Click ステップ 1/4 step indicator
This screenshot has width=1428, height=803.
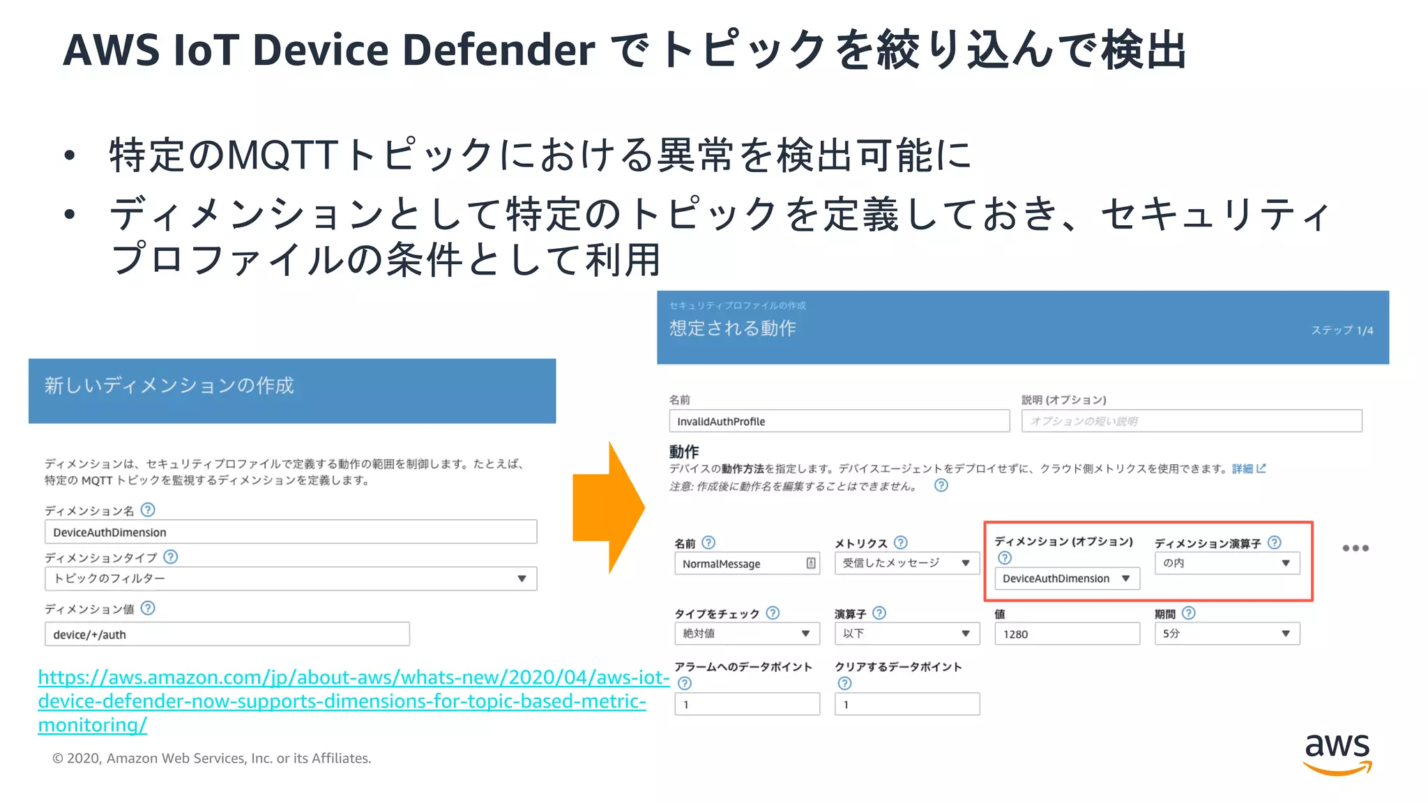(x=1342, y=330)
